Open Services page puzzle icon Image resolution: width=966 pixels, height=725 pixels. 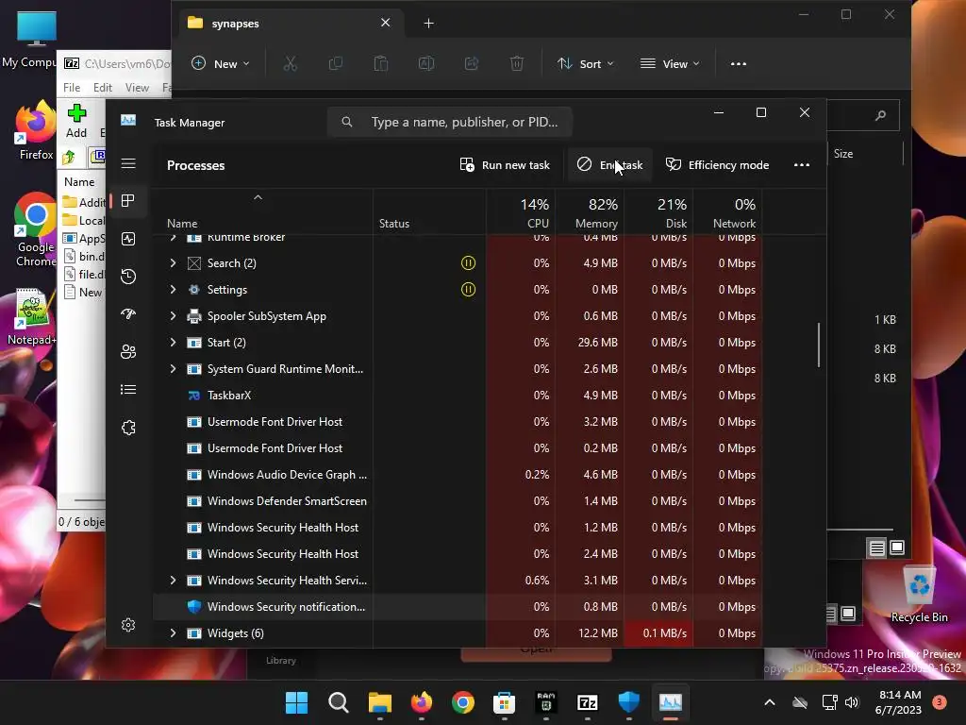click(x=128, y=428)
